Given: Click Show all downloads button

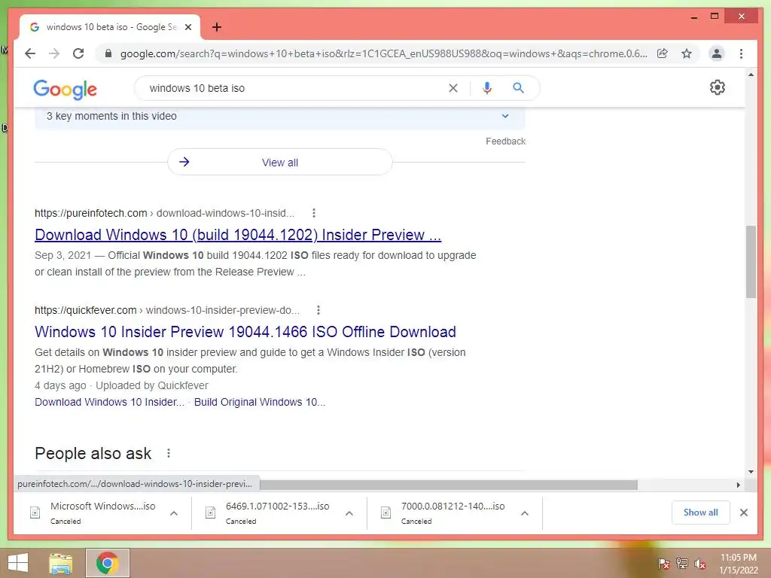Looking at the screenshot, I should (x=701, y=513).
